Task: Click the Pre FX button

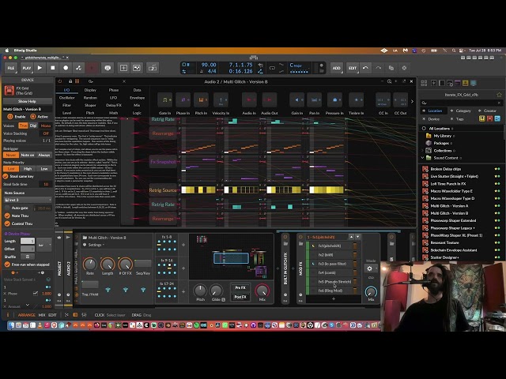Action: coord(240,287)
